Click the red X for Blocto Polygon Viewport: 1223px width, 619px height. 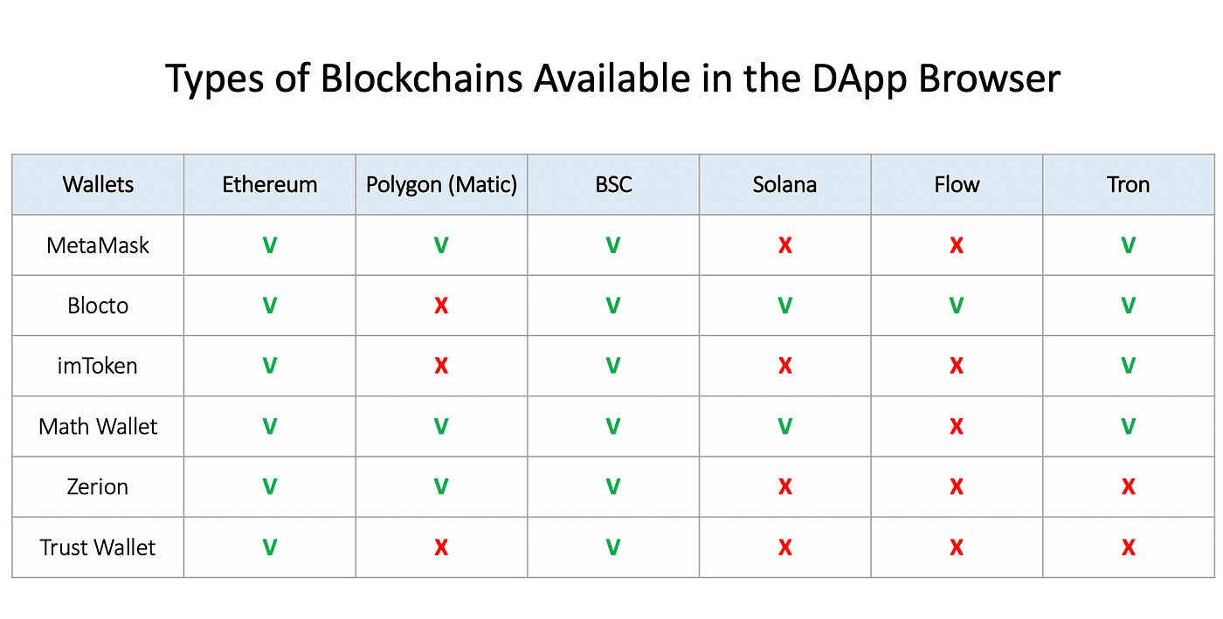[441, 306]
